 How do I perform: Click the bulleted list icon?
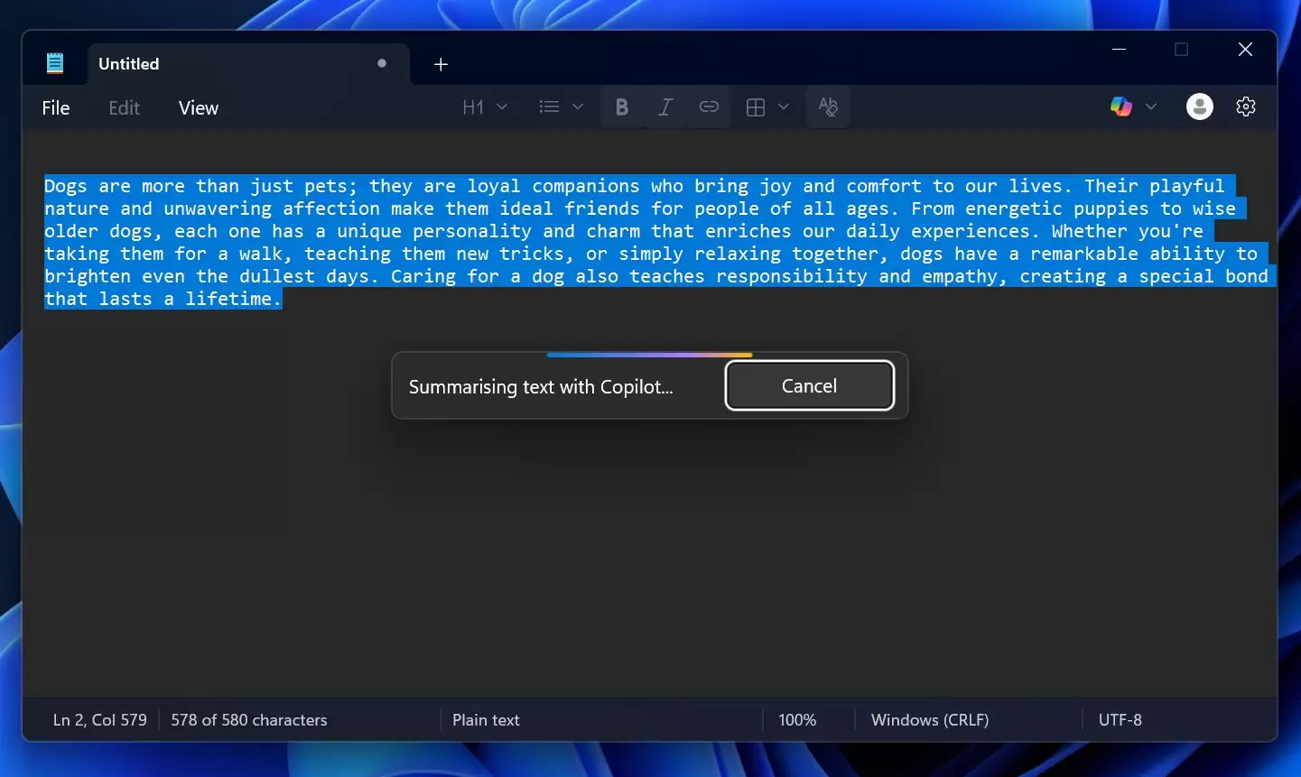(549, 107)
